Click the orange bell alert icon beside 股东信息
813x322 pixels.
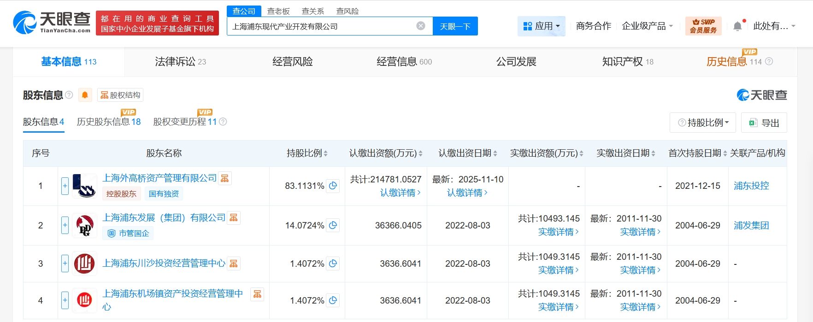(x=85, y=95)
